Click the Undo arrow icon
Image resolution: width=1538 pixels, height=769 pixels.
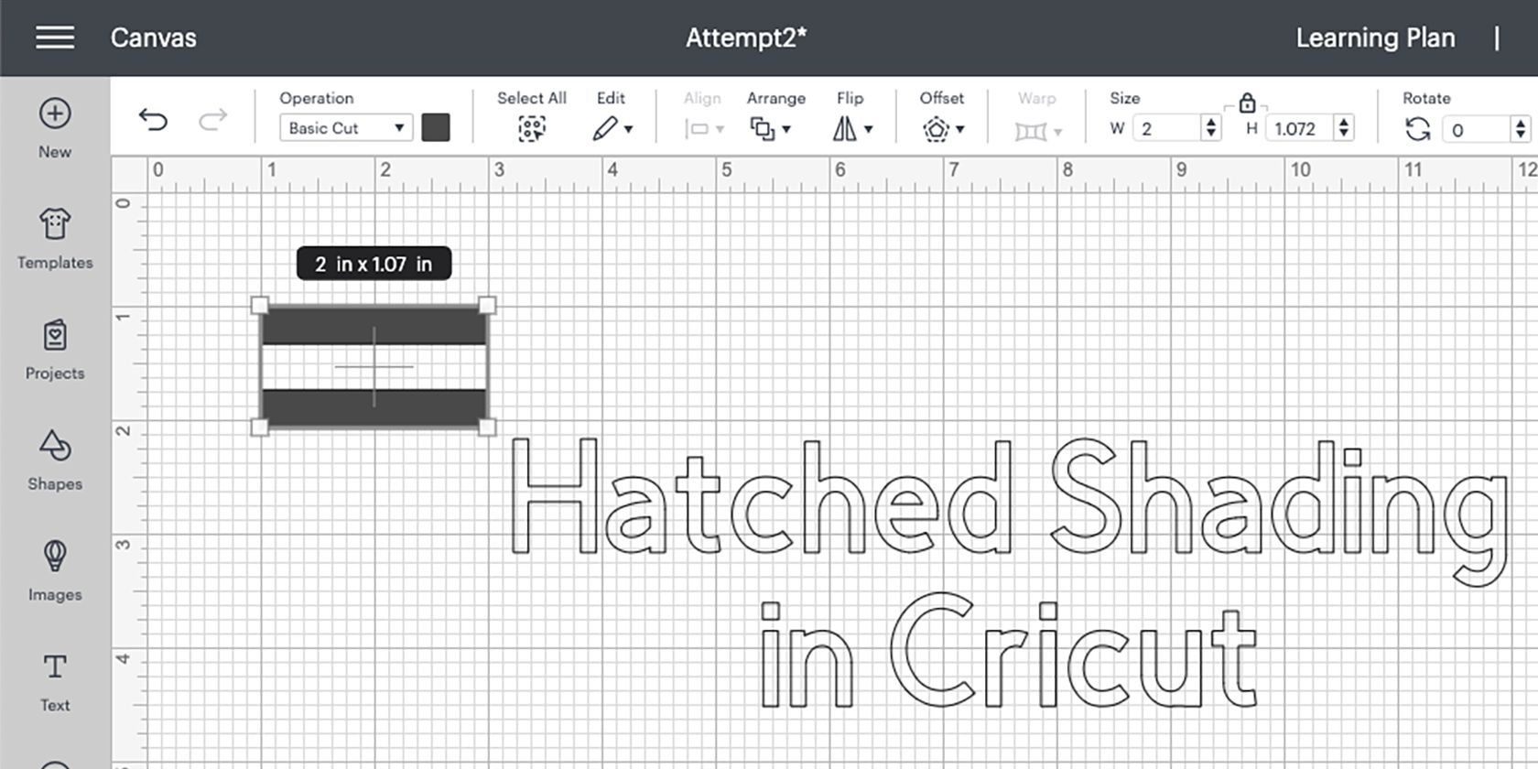click(153, 120)
